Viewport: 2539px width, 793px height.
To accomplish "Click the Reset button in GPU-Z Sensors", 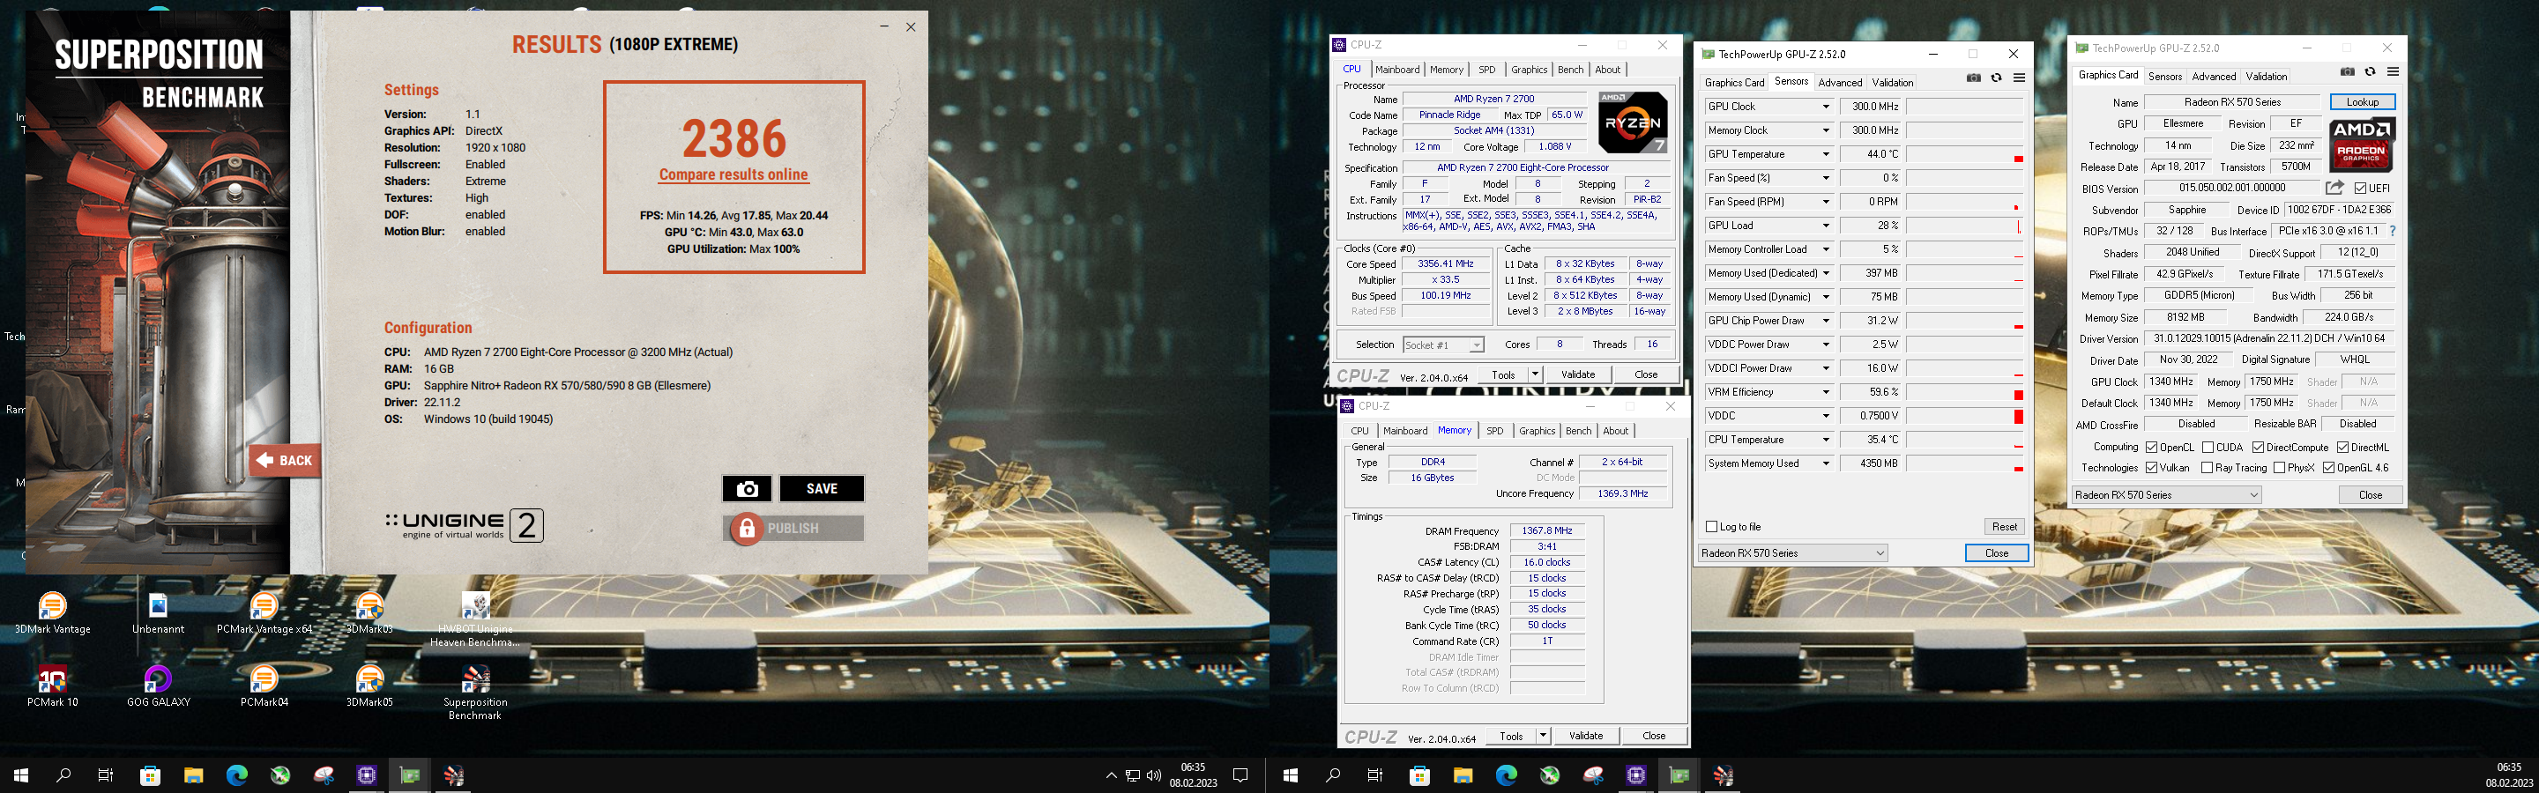I will point(2004,527).
